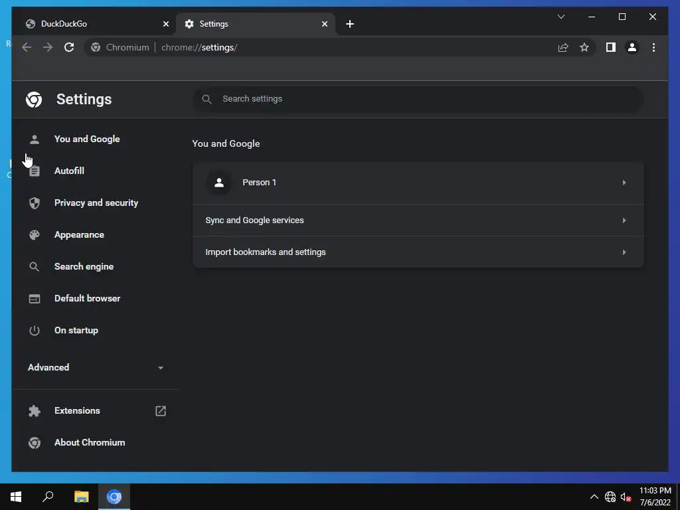Reload the settings page

[69, 47]
